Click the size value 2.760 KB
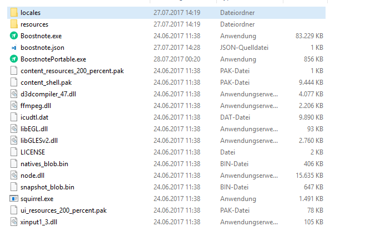391x247 pixels. [311, 141]
